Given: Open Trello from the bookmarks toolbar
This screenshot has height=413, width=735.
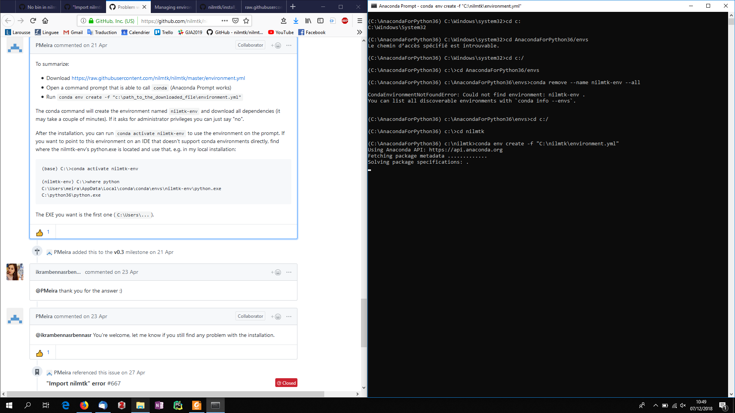Looking at the screenshot, I should click(x=164, y=32).
